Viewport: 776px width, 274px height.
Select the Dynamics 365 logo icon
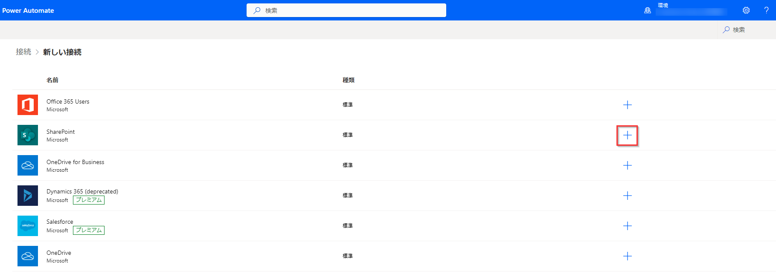pos(28,196)
